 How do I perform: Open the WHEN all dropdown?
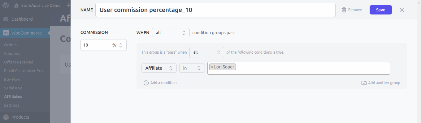click(x=171, y=33)
